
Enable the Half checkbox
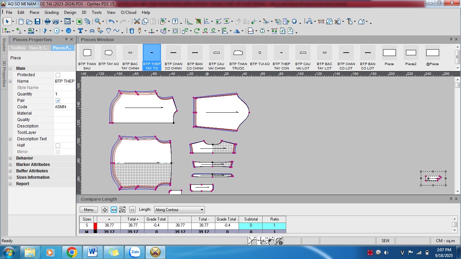(x=58, y=145)
